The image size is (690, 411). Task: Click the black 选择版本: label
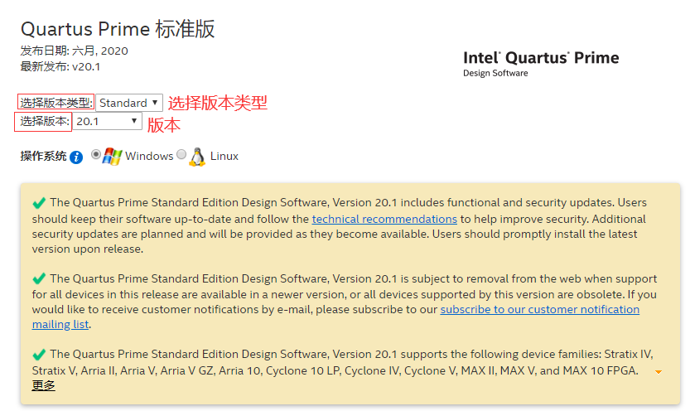pos(45,122)
